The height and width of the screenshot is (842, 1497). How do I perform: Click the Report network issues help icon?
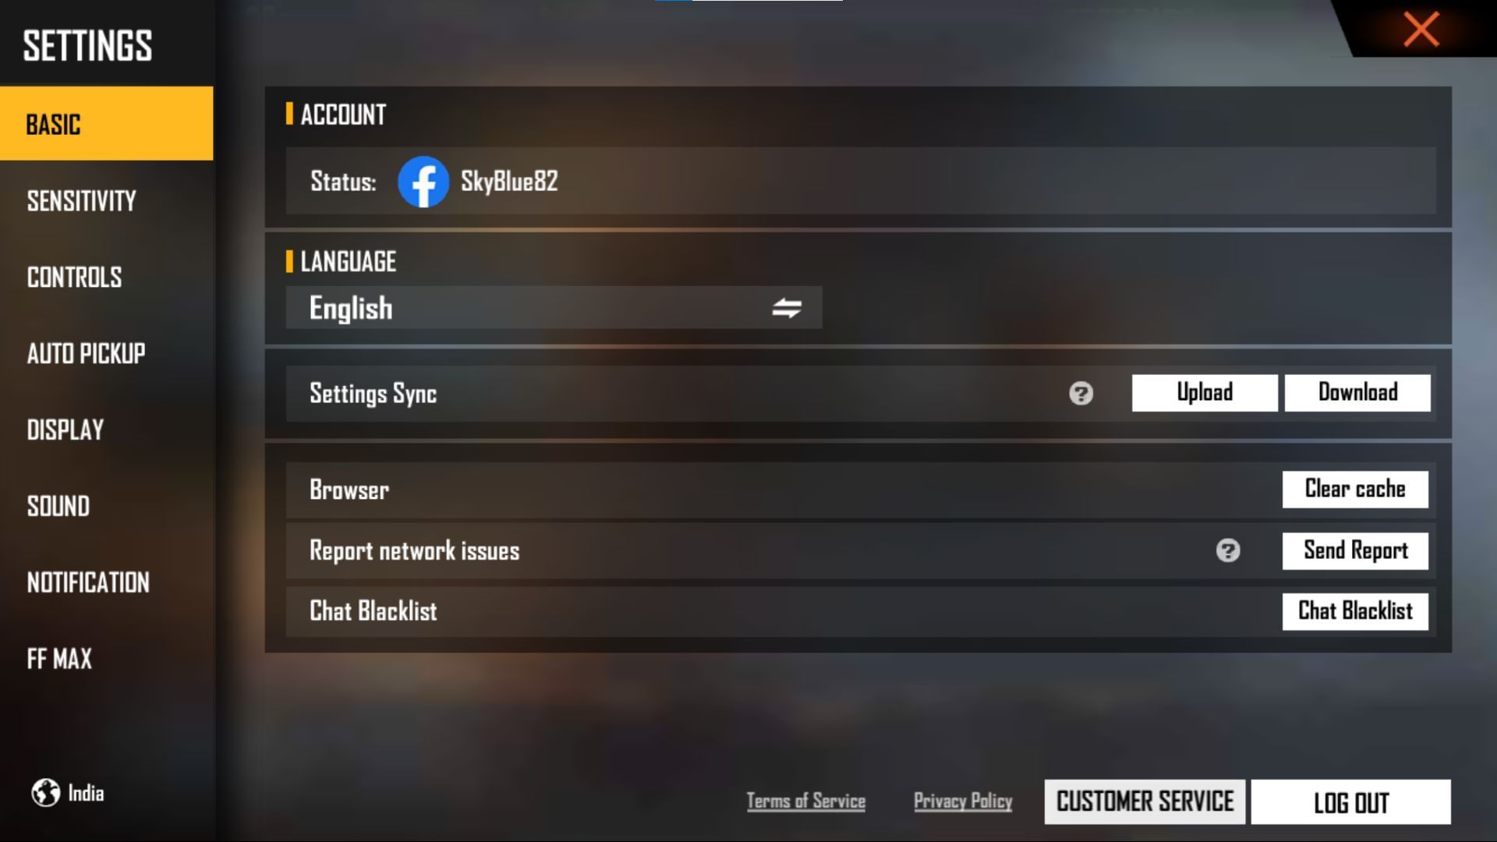(1228, 550)
